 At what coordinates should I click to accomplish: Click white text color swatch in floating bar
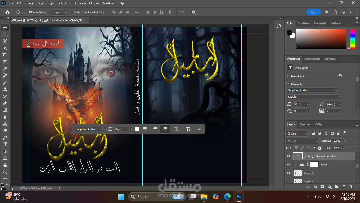(x=137, y=129)
